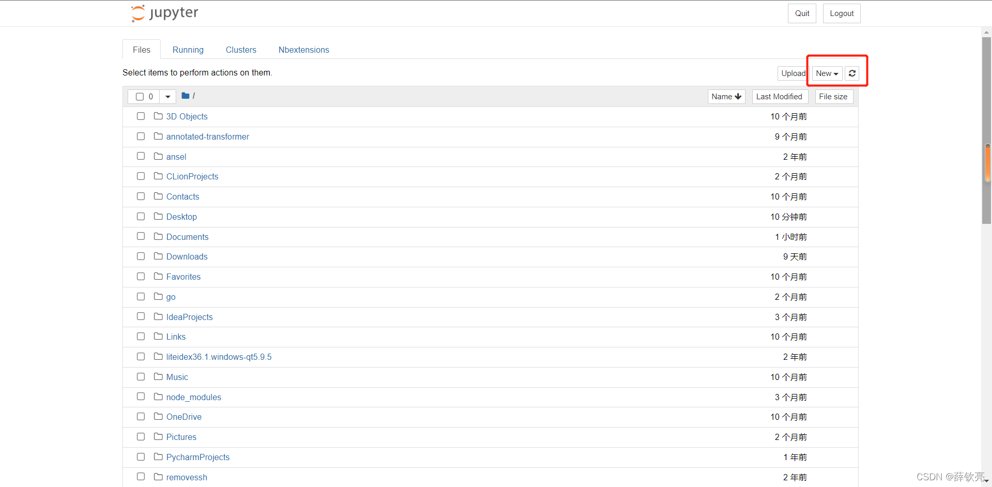The width and height of the screenshot is (992, 487).
Task: Click the Jupyter logo
Action: point(165,13)
